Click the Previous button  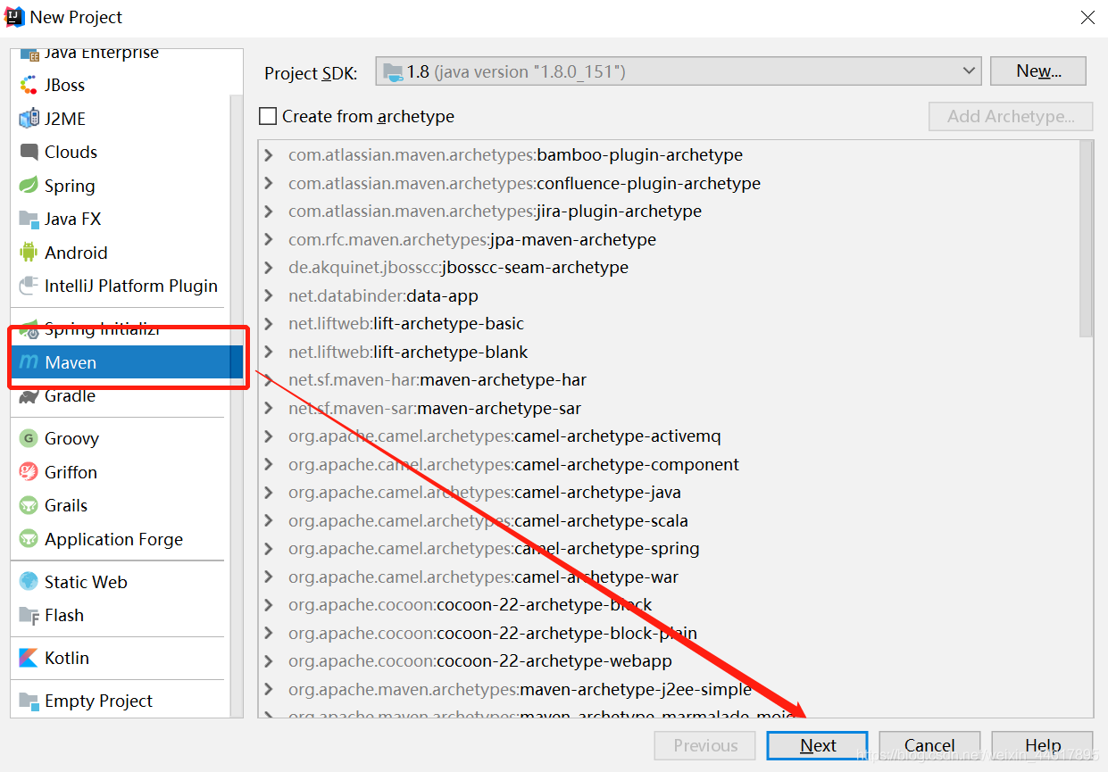705,746
